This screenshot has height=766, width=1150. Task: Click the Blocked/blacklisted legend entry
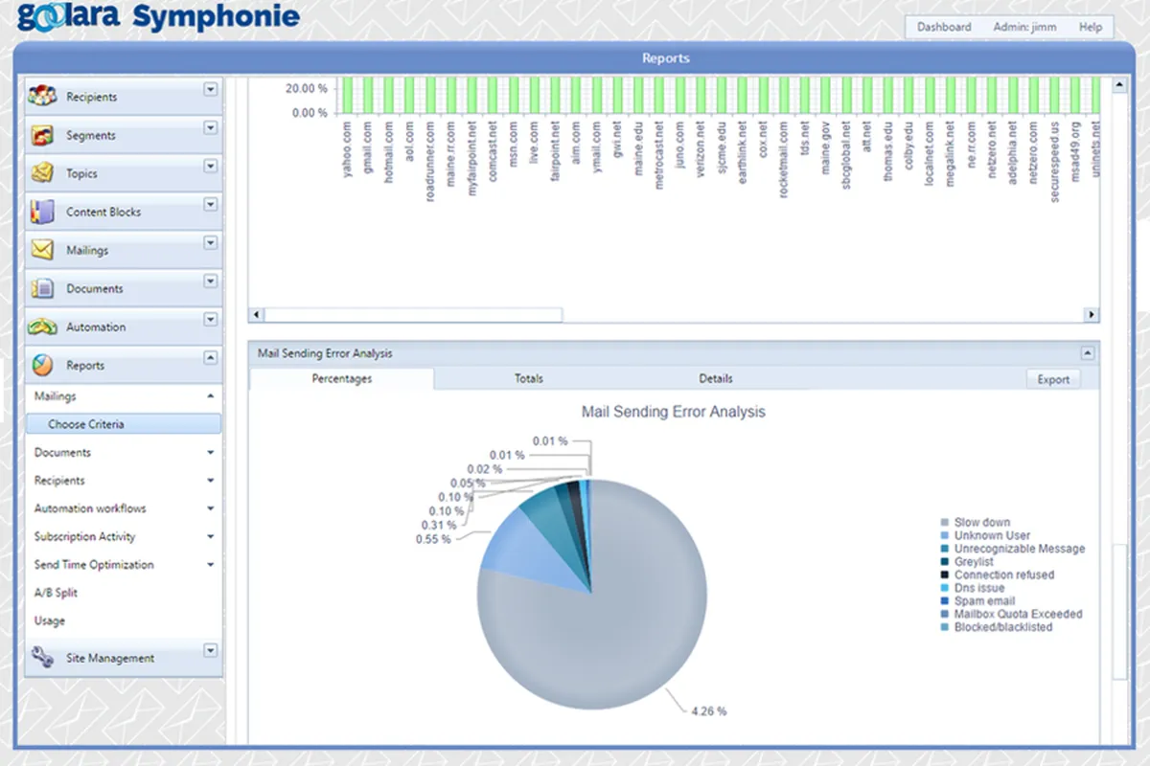point(997,627)
